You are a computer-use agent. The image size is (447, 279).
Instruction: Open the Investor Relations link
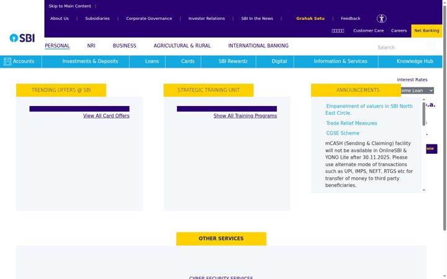207,19
